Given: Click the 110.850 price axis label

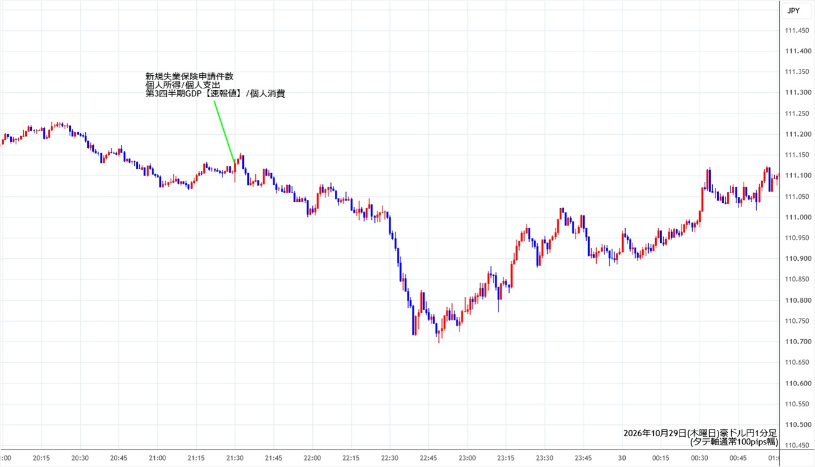Looking at the screenshot, I should point(796,280).
